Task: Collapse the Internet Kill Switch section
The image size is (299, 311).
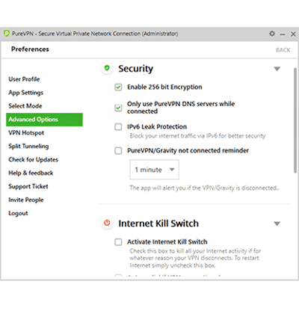Action: [x=277, y=224]
